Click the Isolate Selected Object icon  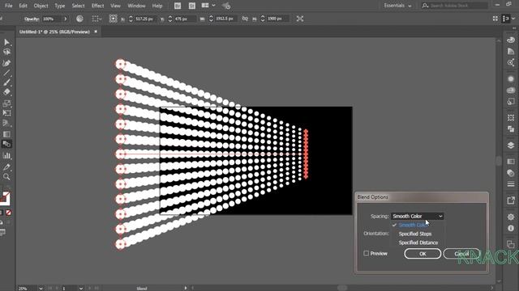pos(300,19)
